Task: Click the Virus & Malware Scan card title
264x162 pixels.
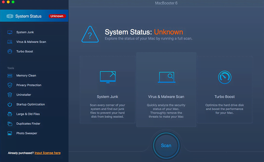Action: pyautogui.click(x=166, y=97)
